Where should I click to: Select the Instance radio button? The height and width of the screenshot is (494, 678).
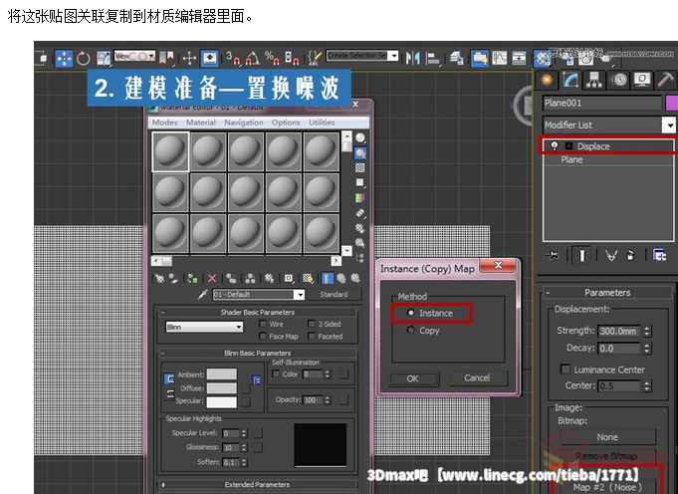pyautogui.click(x=411, y=313)
